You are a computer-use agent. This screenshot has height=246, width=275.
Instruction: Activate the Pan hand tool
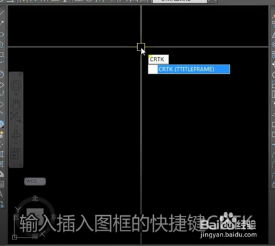[16, 104]
